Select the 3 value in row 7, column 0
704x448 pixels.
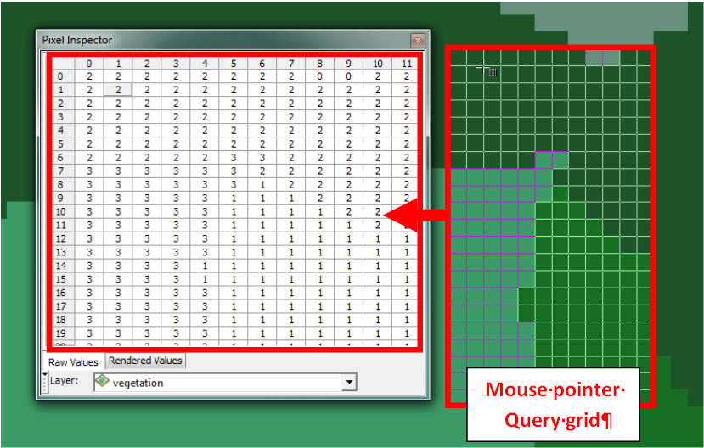[89, 171]
